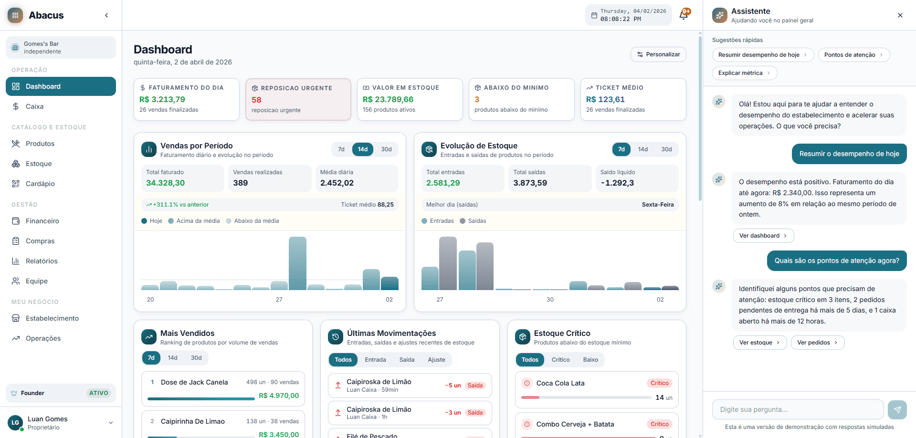
Task: Select 7d in Mais Vendidos
Action: click(x=151, y=358)
